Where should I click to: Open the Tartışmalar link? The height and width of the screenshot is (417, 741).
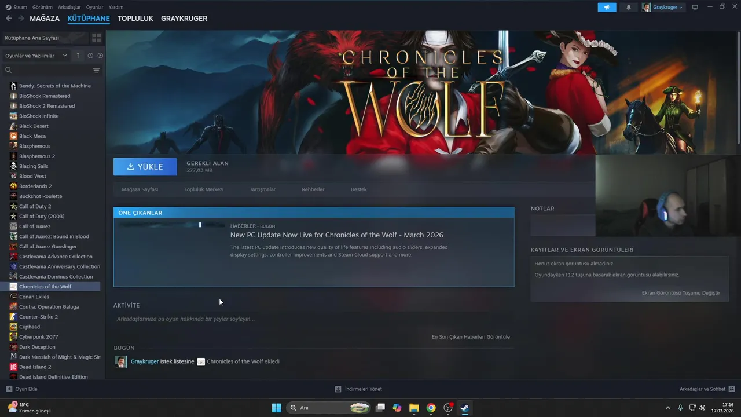click(x=262, y=189)
